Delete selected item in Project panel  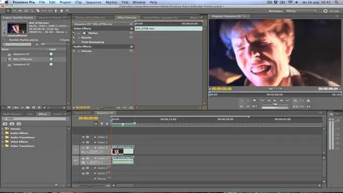[39, 108]
